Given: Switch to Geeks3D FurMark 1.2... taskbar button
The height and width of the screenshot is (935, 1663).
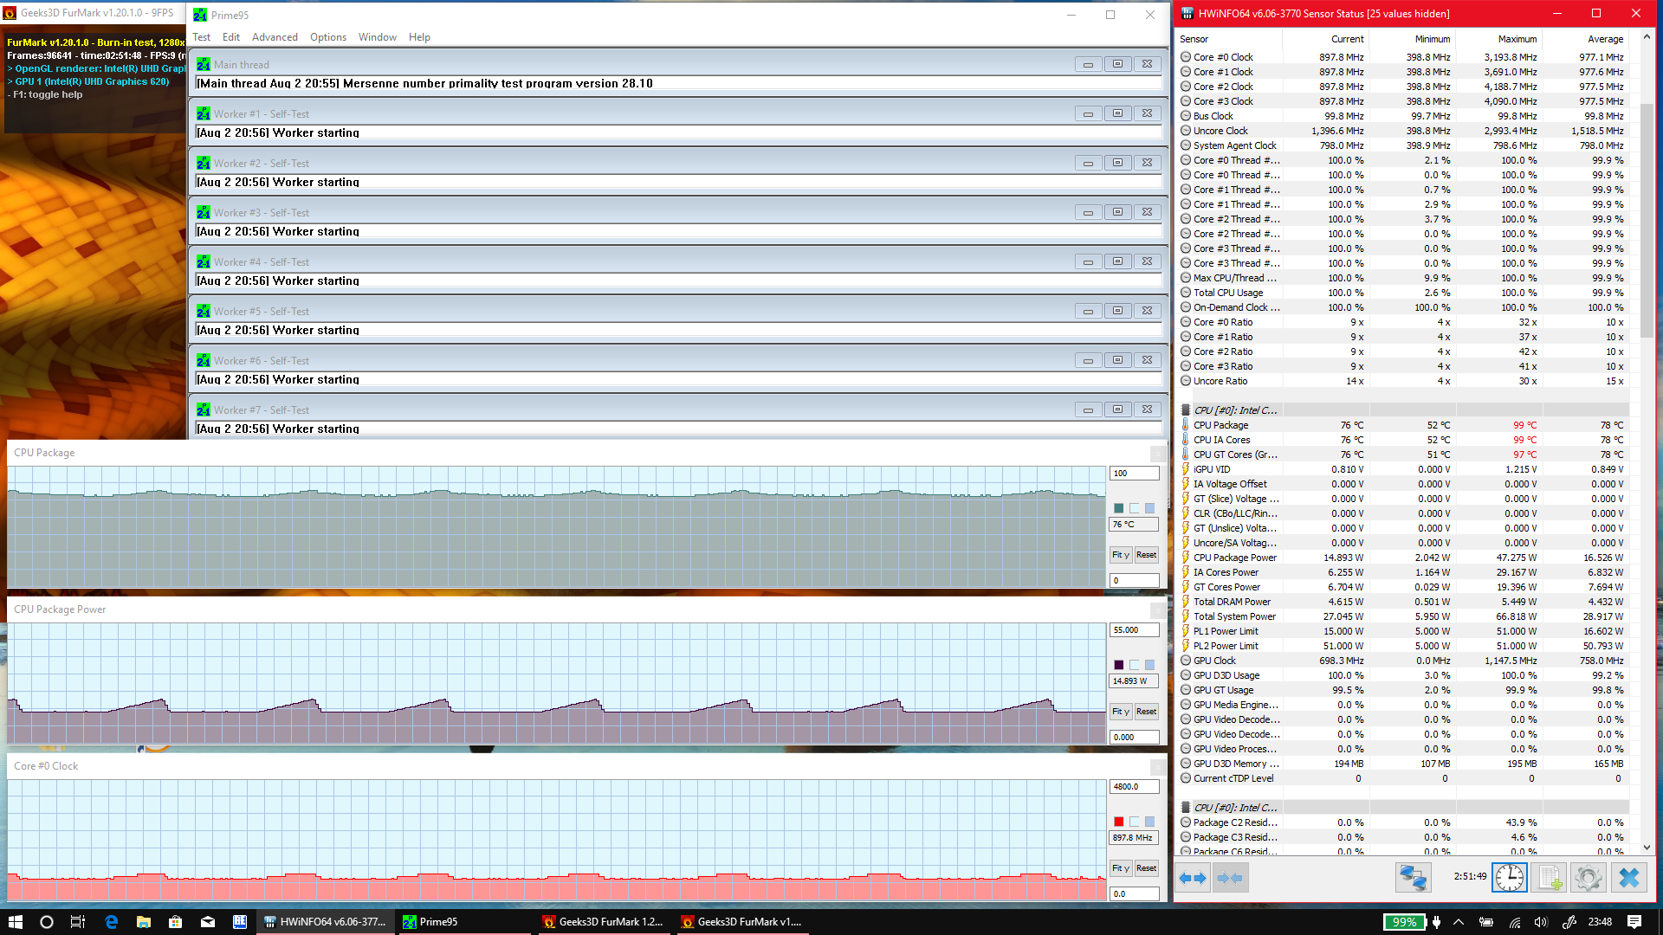Looking at the screenshot, I should (x=603, y=922).
